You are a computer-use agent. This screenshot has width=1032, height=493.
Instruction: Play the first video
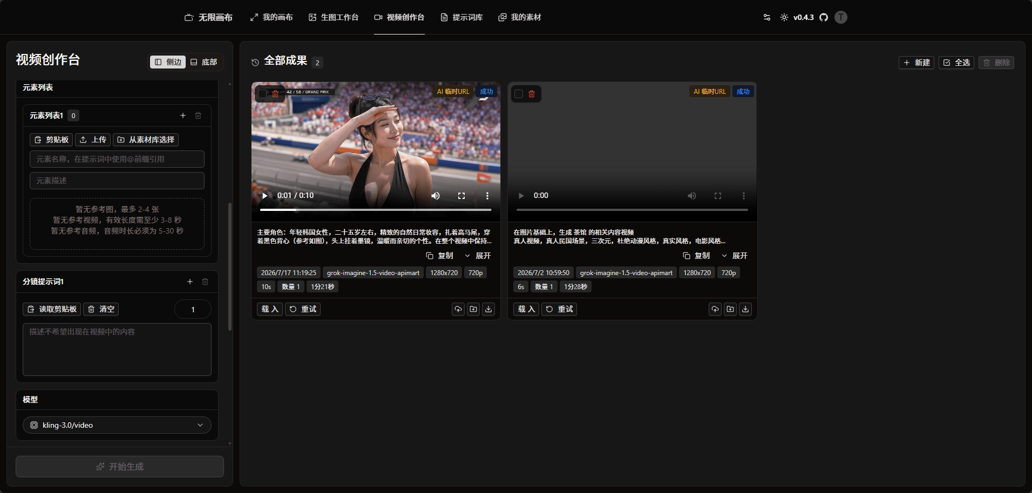pos(264,196)
